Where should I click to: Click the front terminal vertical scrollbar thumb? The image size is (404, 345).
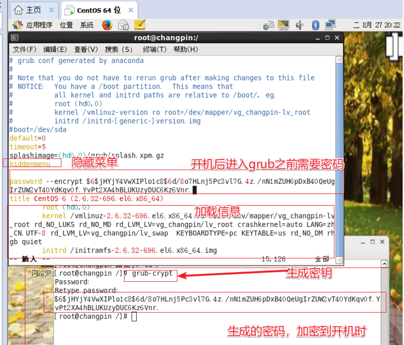(339, 159)
